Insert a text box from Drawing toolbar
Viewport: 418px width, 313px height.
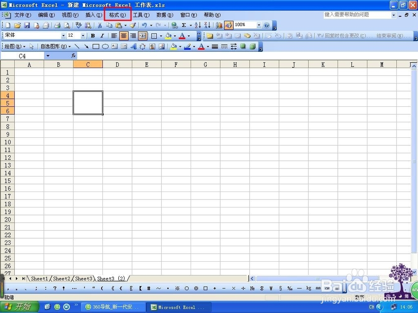coord(115,47)
